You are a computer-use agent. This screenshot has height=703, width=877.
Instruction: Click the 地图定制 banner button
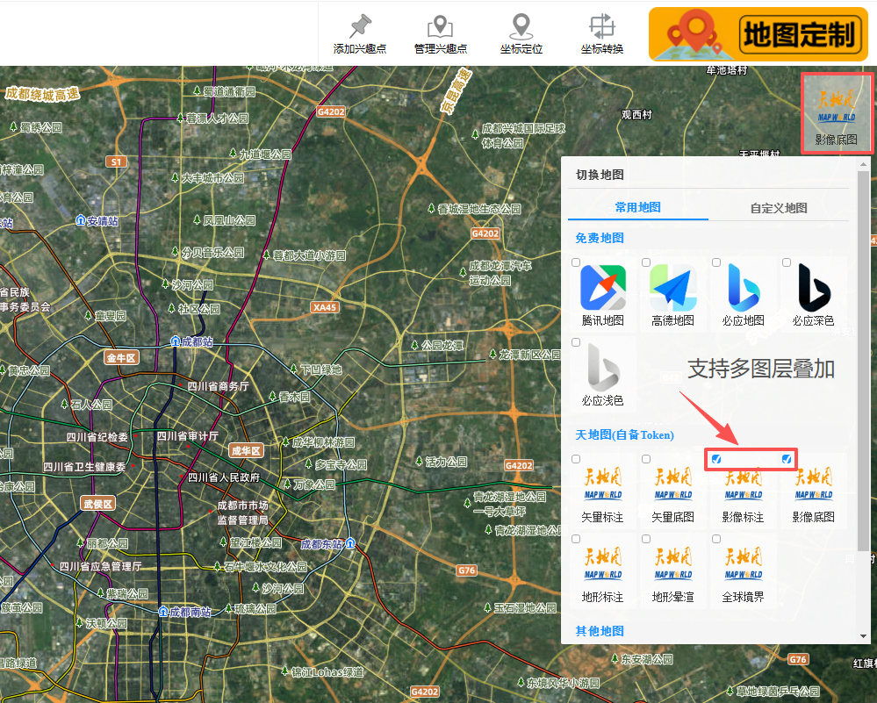(x=758, y=34)
